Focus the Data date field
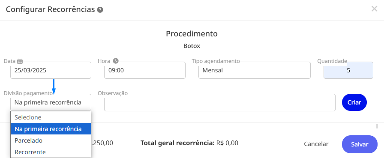This screenshot has width=384, height=158. tap(51, 70)
